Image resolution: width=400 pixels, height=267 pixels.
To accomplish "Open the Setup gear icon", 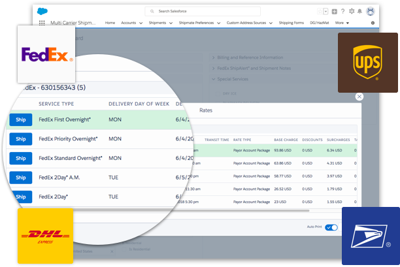I will [x=352, y=11].
